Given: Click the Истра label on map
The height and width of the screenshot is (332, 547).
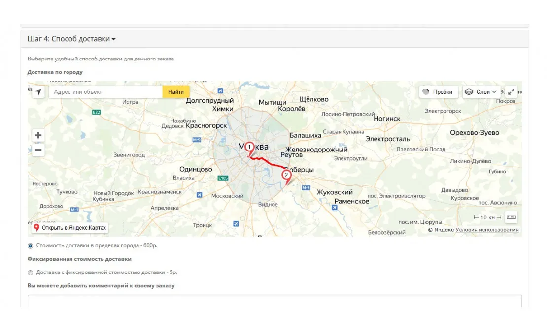Looking at the screenshot, I should click(130, 102).
